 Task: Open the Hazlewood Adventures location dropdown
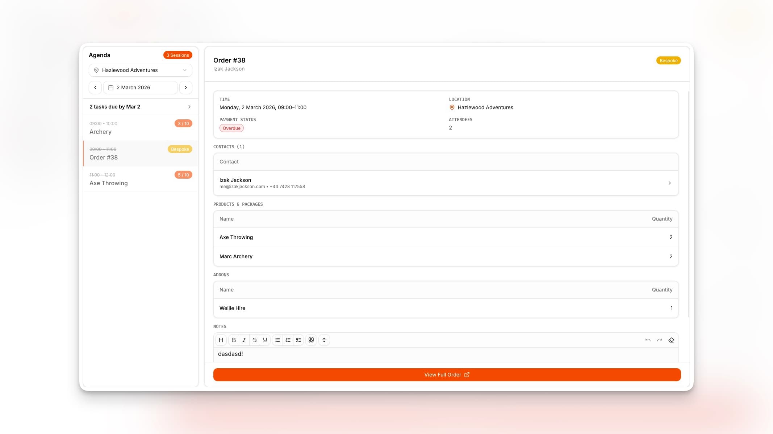click(x=141, y=70)
